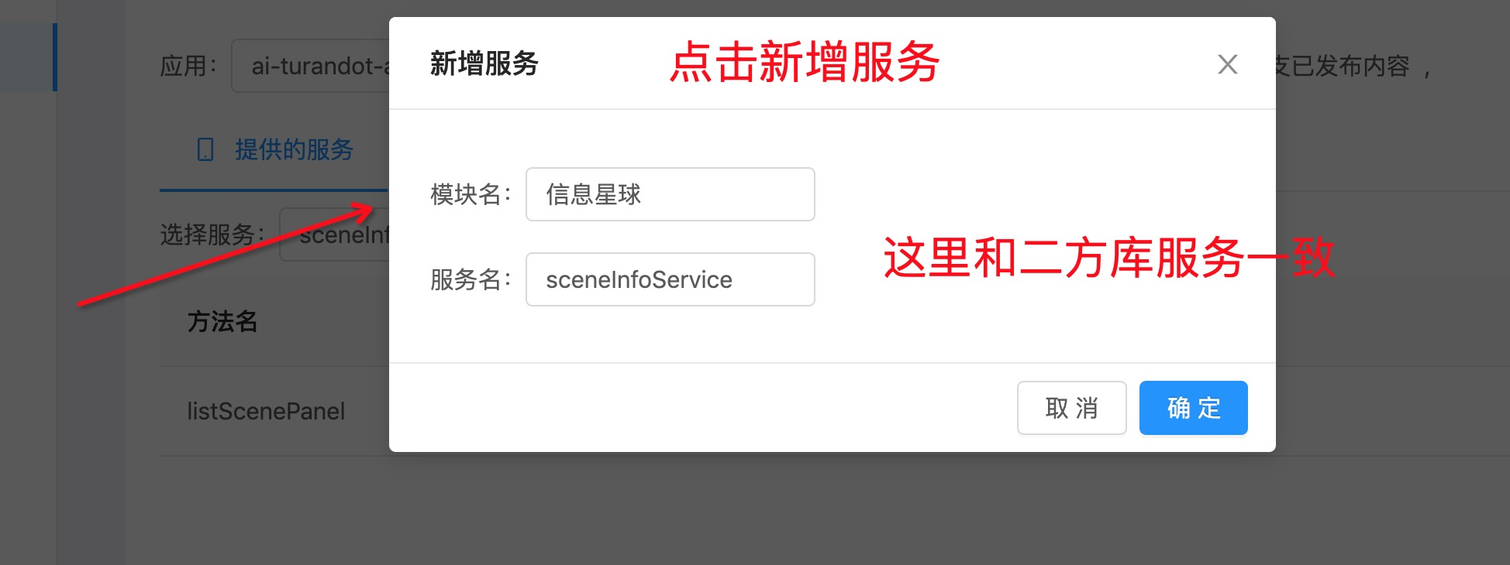Open the 选择服务 dropdown behind the dialog
The width and height of the screenshot is (1510, 565).
(335, 235)
